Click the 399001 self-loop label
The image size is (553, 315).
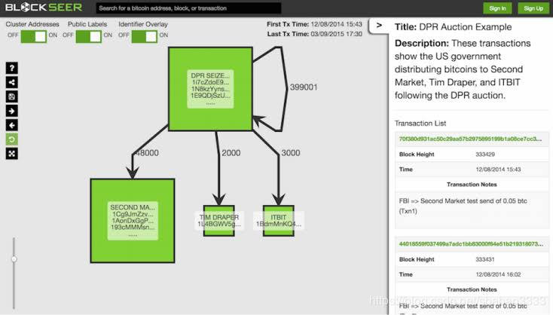(x=304, y=87)
